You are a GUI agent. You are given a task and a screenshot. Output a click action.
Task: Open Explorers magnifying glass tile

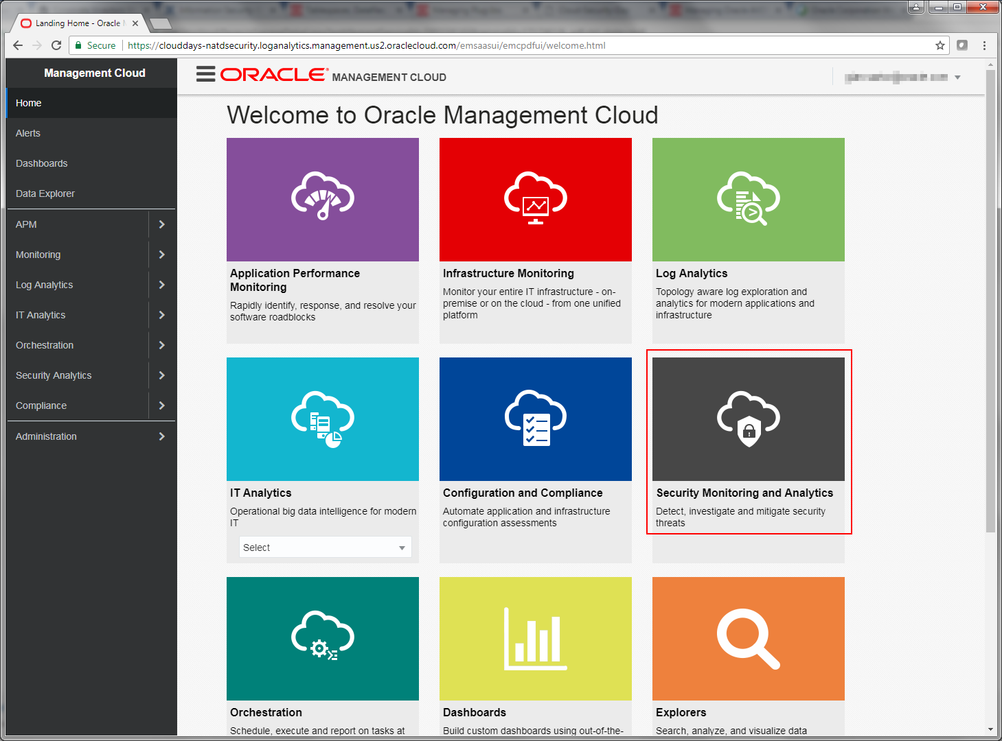[x=749, y=639]
